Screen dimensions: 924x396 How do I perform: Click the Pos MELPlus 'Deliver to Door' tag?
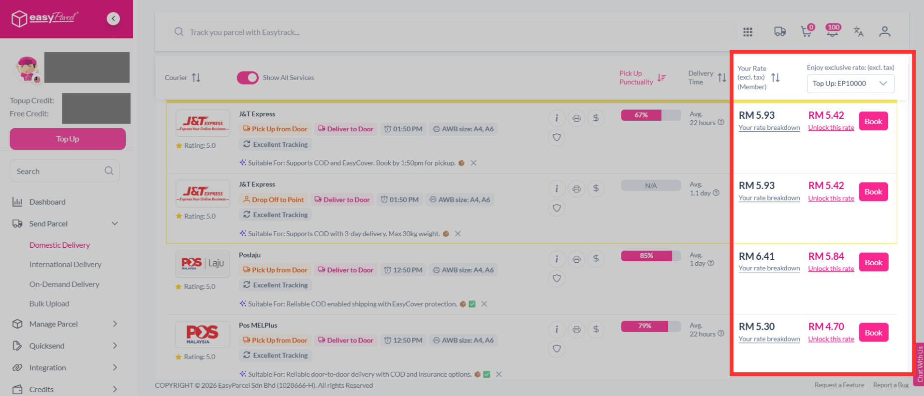click(x=346, y=340)
